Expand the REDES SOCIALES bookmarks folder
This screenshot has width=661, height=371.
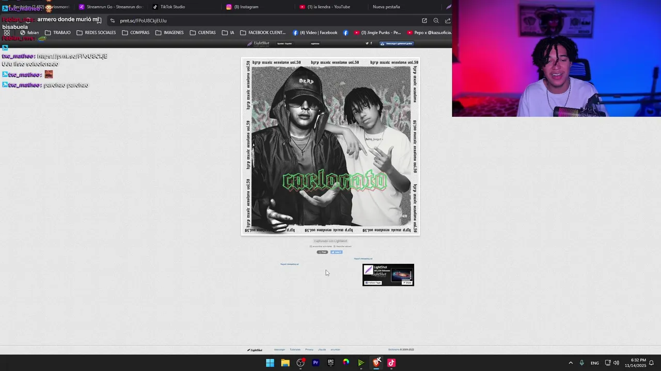pyautogui.click(x=96, y=32)
